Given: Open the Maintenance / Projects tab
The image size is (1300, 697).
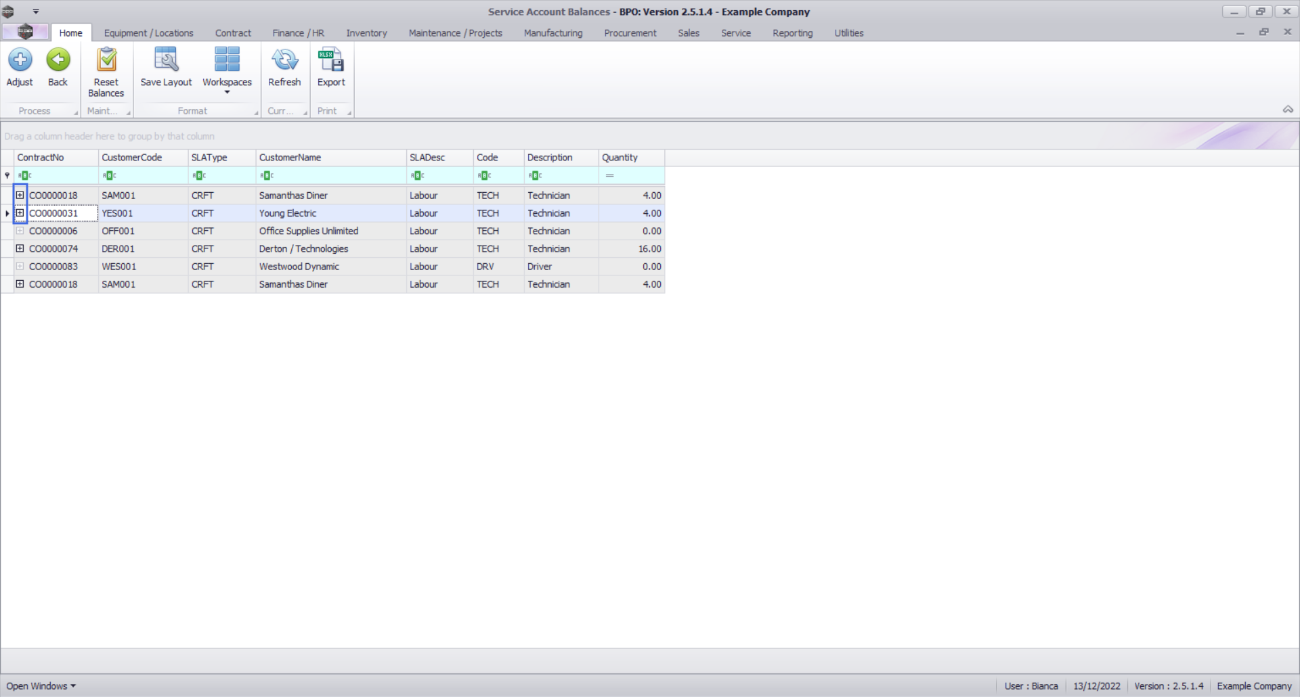Looking at the screenshot, I should 455,32.
